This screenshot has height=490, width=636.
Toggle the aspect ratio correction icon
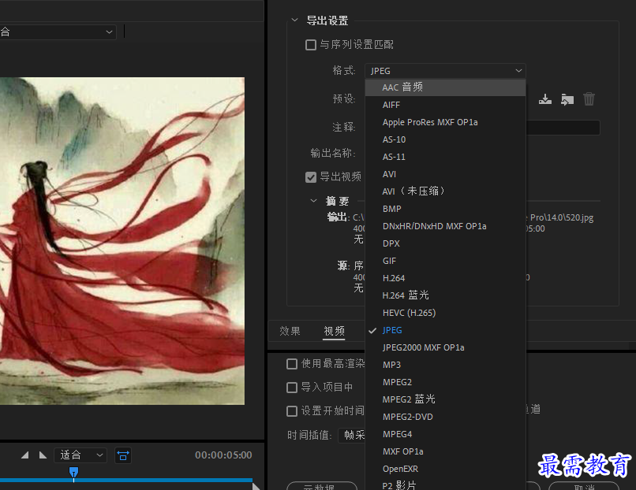[123, 455]
